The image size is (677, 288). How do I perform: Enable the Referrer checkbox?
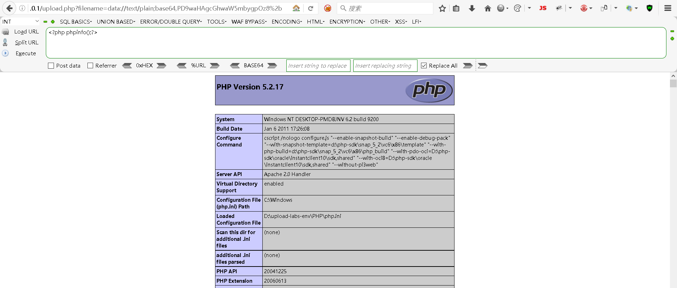[x=90, y=65]
